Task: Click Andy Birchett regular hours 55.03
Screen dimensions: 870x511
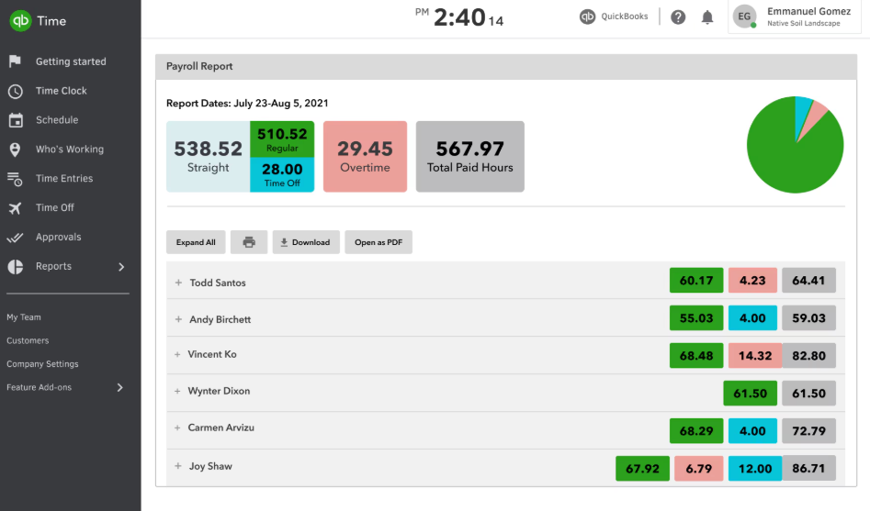Action: click(696, 318)
